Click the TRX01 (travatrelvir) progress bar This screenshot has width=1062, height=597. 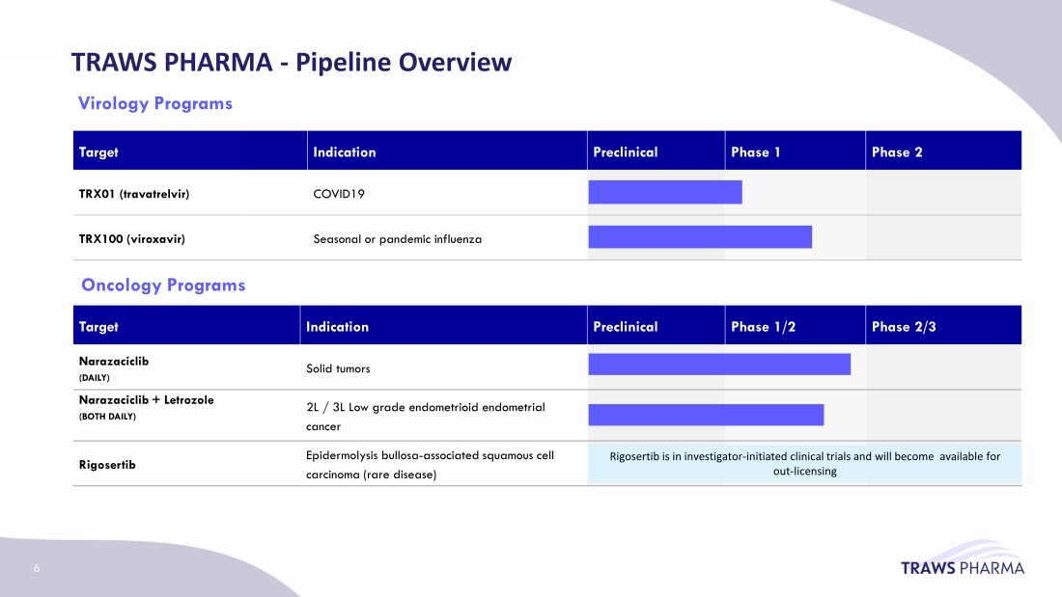coord(664,192)
